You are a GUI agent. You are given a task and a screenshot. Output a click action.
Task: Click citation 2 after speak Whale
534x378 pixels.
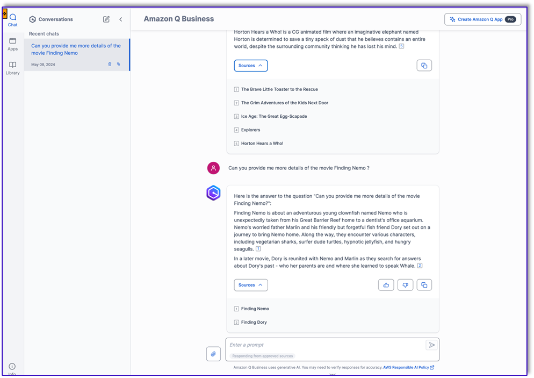(420, 266)
